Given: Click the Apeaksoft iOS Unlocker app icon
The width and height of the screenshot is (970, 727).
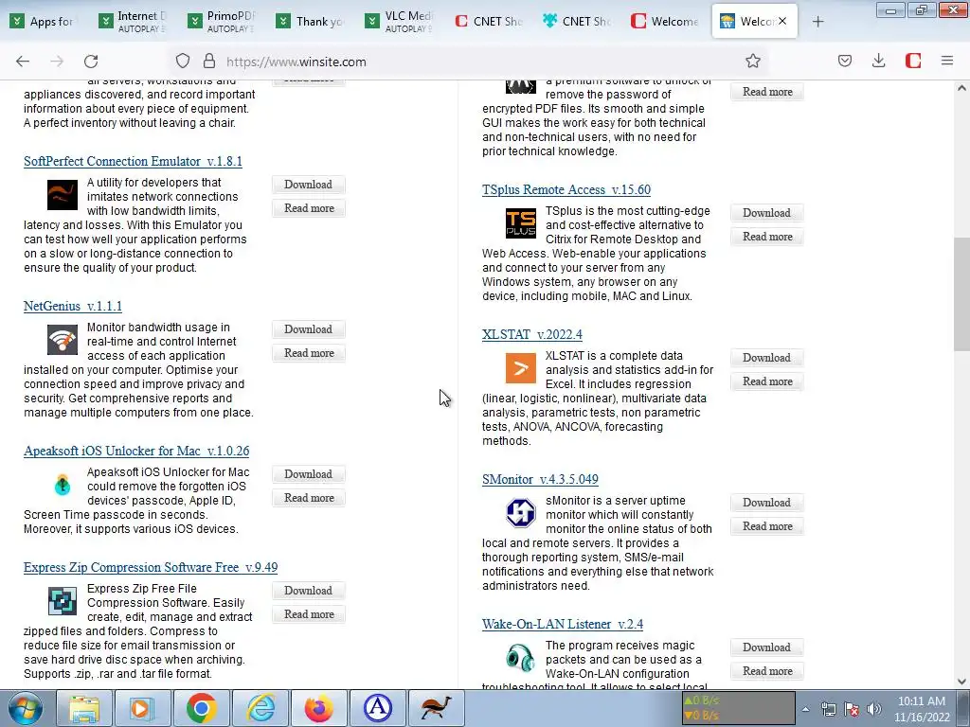Looking at the screenshot, I should [x=63, y=485].
